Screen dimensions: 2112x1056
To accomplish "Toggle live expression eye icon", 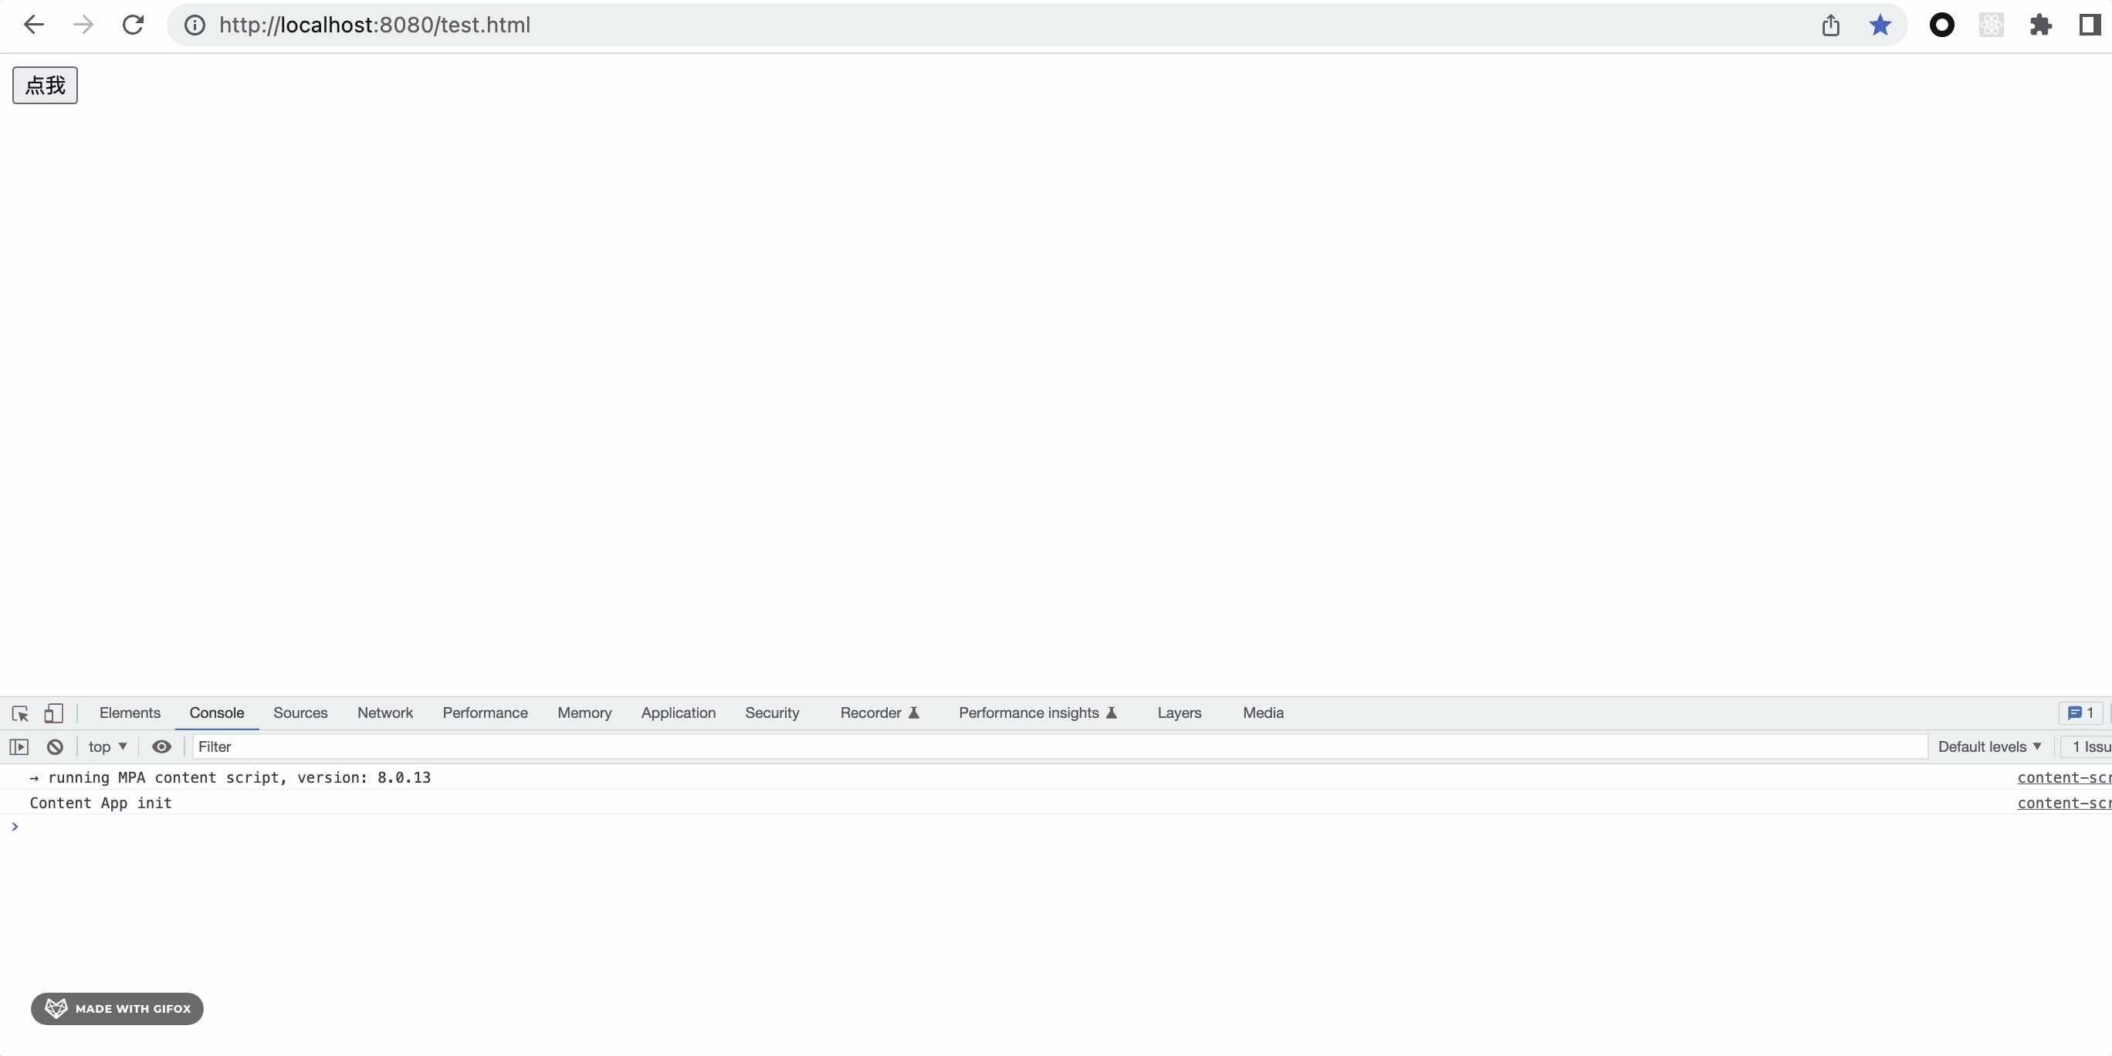I will 161,747.
